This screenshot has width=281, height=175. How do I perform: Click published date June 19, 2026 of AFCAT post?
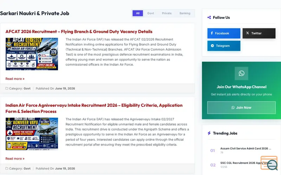coord(65,89)
